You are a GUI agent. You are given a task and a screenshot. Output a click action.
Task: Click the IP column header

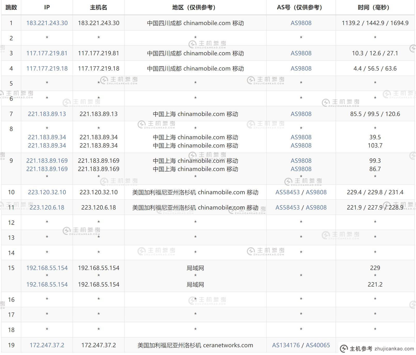tap(47, 7)
